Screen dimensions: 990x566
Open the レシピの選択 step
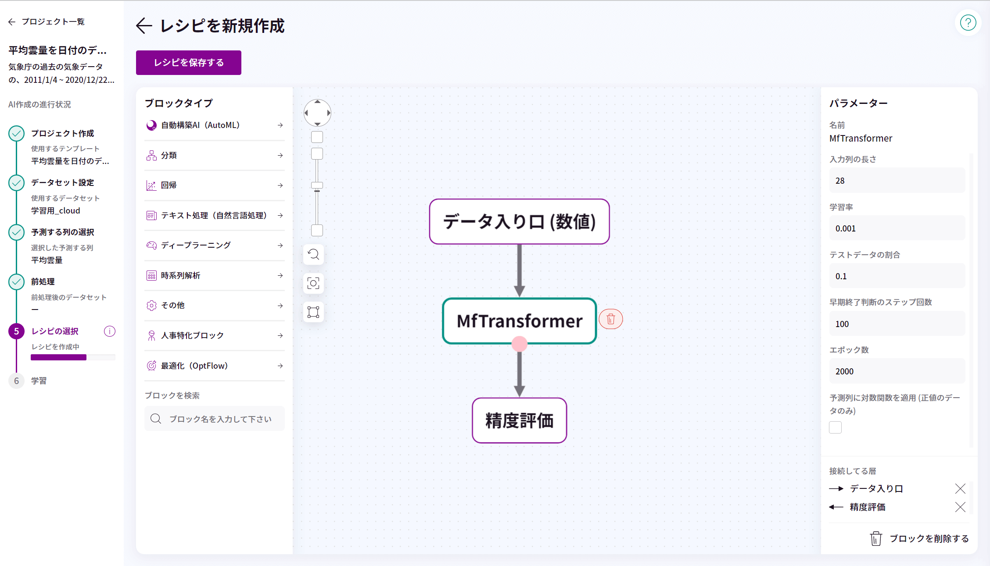point(55,331)
